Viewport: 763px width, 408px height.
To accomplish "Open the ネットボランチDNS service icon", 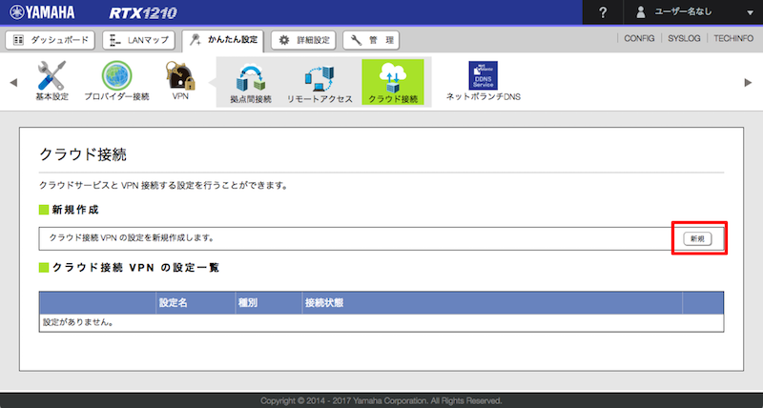I will click(485, 76).
